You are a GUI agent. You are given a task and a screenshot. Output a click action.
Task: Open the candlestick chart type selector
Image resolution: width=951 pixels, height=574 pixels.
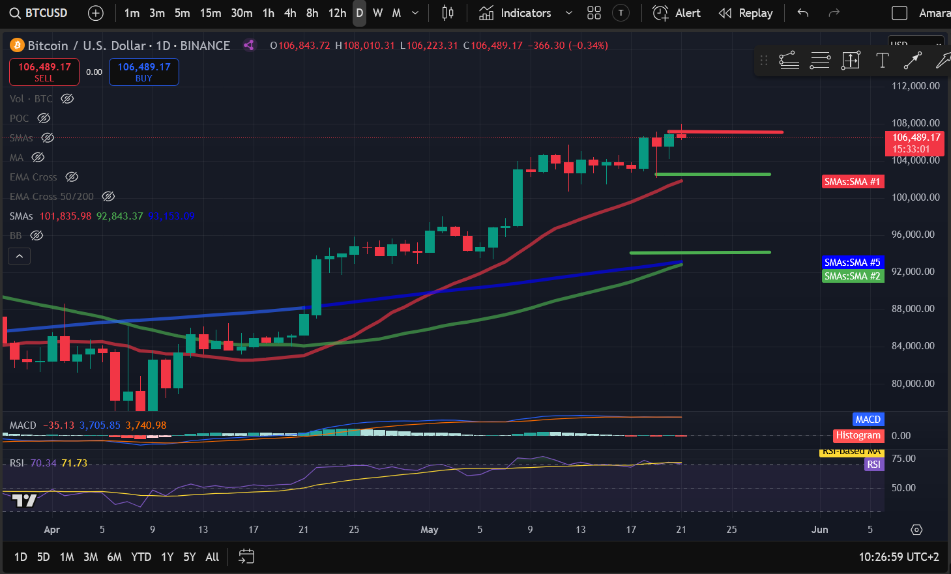(448, 13)
